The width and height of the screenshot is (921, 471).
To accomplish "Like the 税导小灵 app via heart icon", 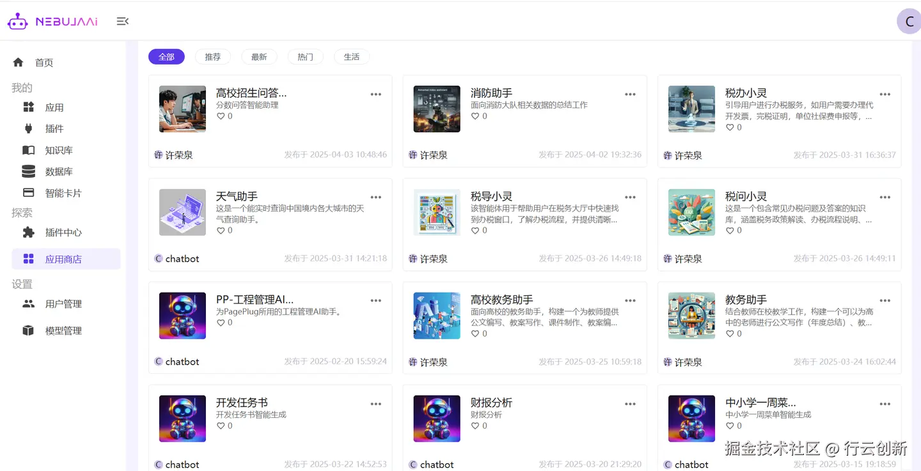I will 475,230.
